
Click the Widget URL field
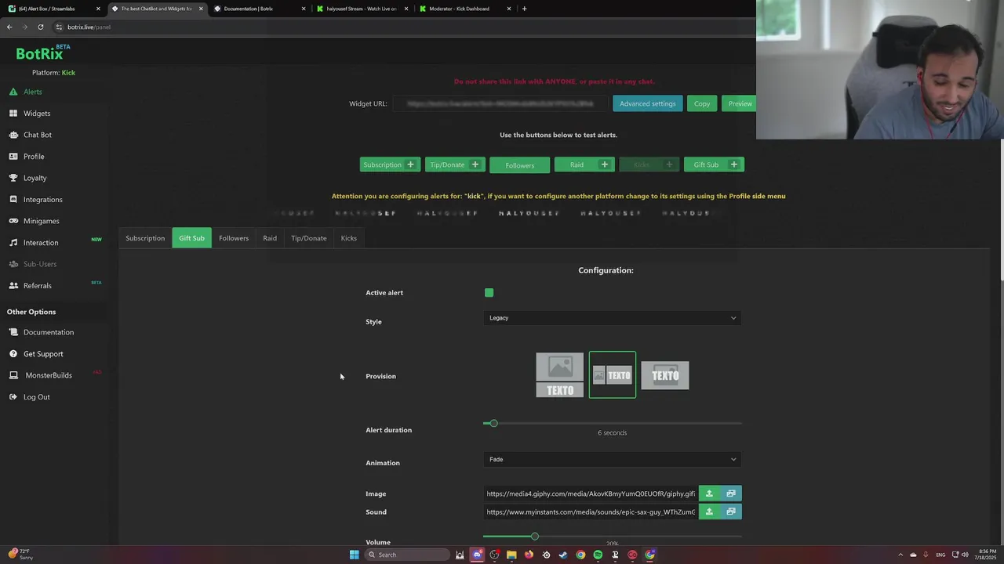500,103
